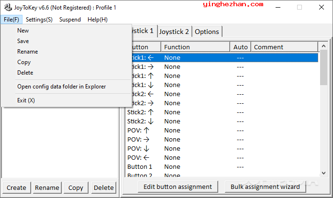This screenshot has width=333, height=198.
Task: Select the POV right arrow row
Action: [222, 140]
